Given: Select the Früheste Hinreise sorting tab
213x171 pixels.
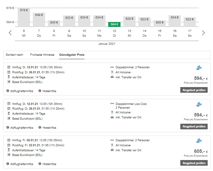Looking at the screenshot, I should tap(42, 55).
